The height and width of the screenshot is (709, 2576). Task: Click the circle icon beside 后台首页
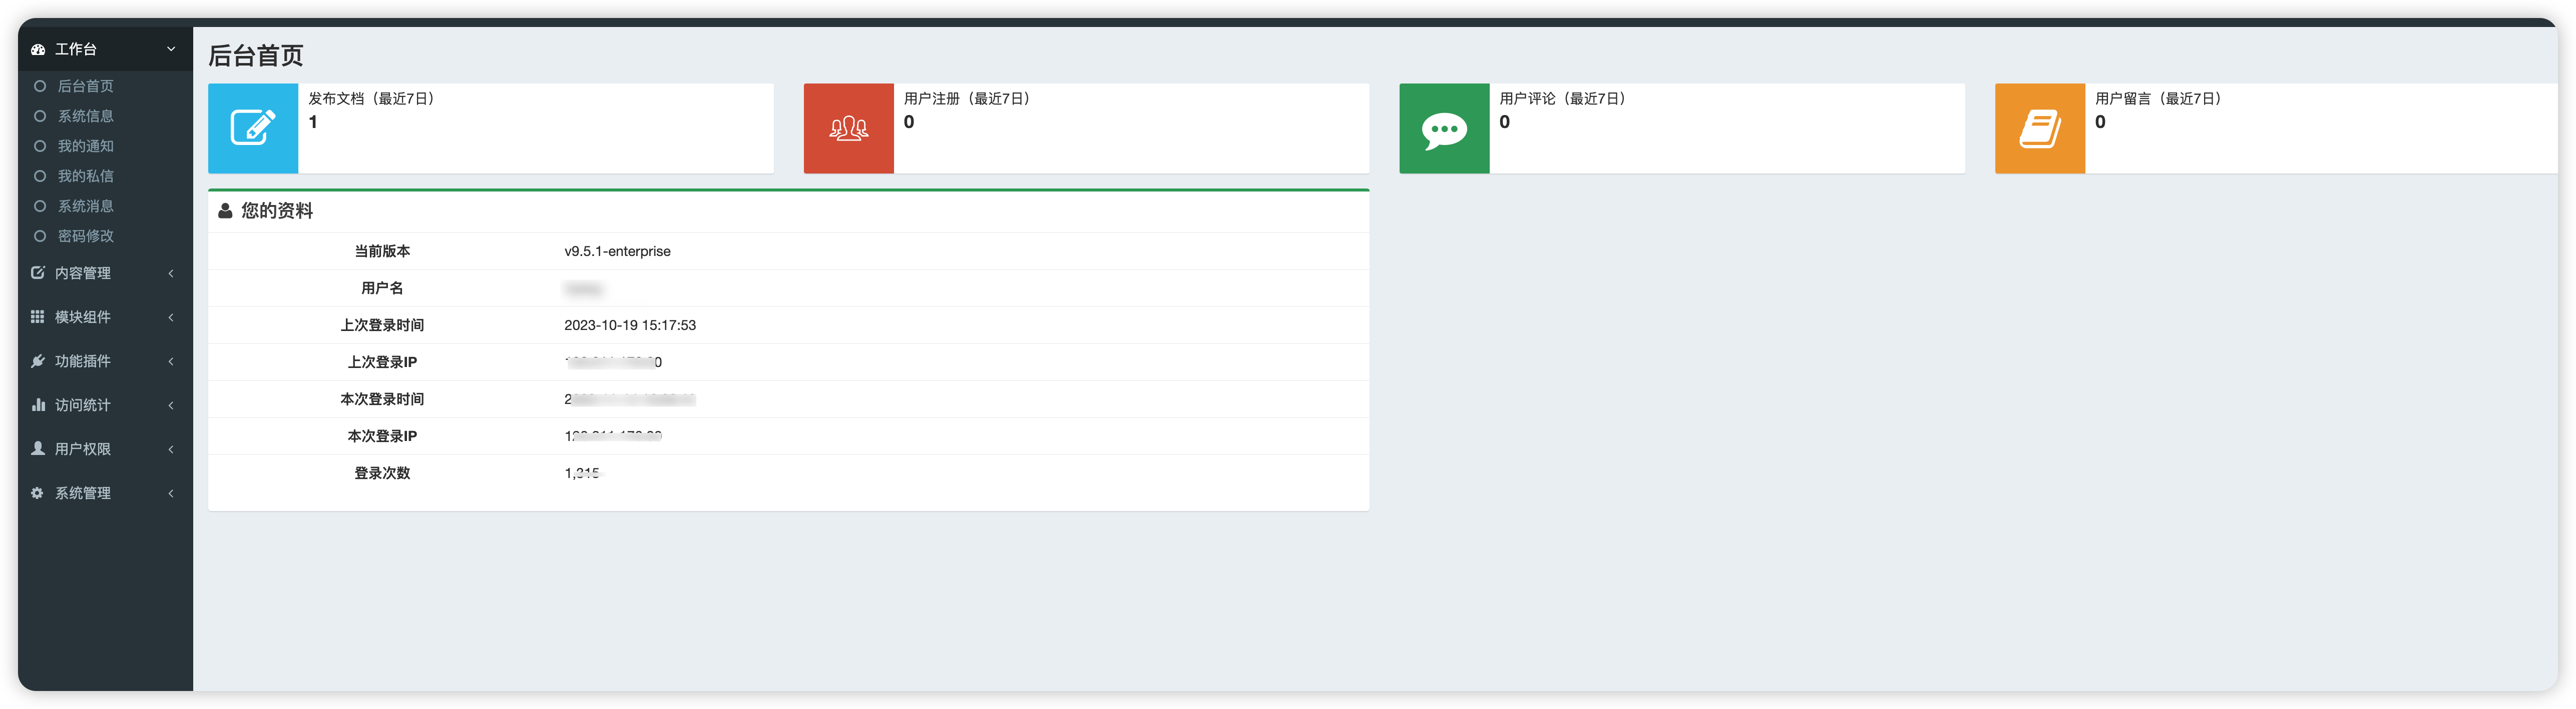(40, 87)
